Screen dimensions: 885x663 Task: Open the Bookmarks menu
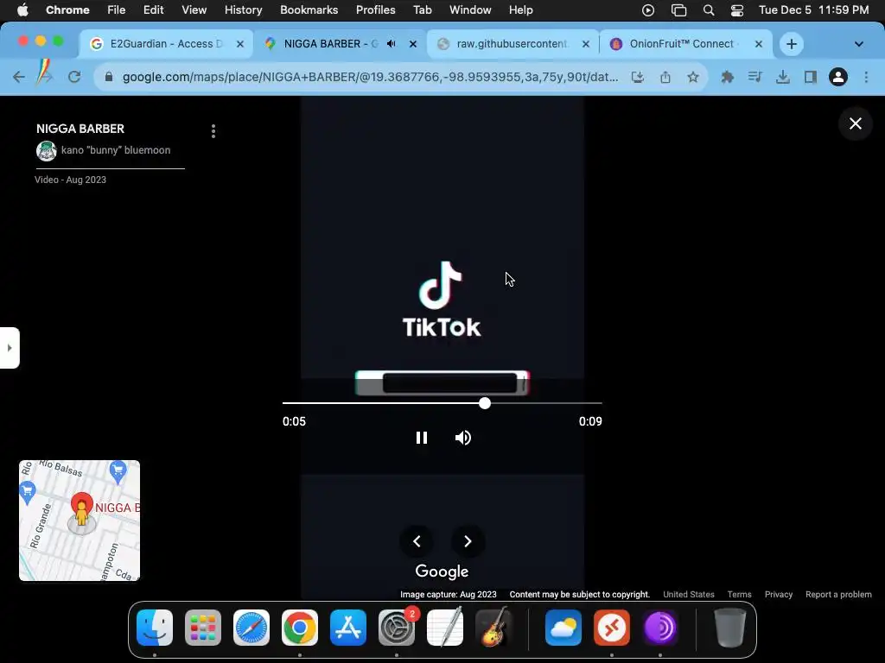click(x=309, y=10)
